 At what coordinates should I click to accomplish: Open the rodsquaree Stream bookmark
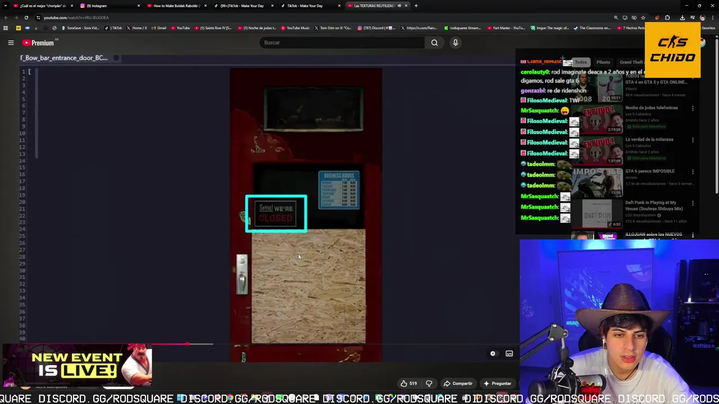tap(463, 28)
